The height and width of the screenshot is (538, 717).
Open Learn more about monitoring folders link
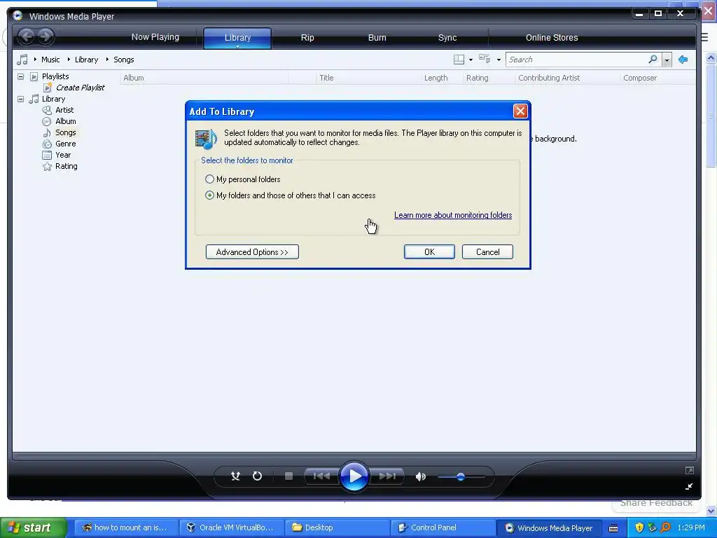click(453, 215)
